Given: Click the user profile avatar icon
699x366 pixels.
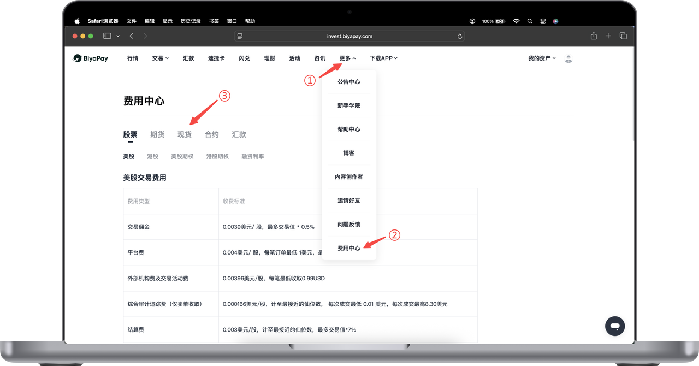Looking at the screenshot, I should coord(568,58).
